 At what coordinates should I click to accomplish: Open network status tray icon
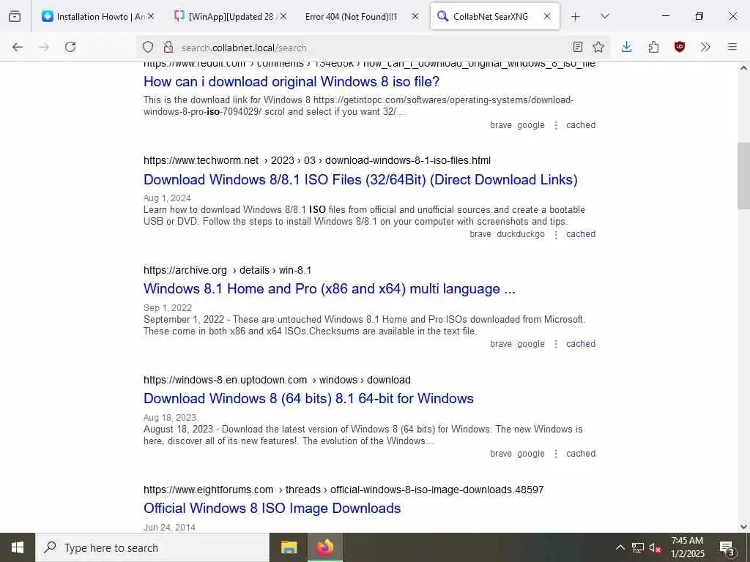click(638, 547)
